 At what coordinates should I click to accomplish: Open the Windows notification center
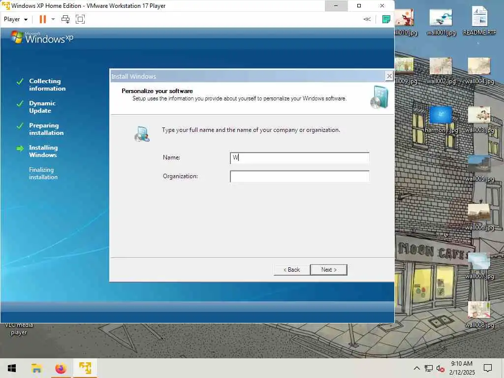click(488, 368)
